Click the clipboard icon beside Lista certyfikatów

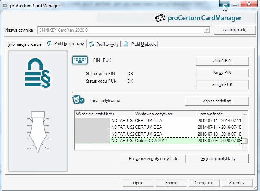pos(78,100)
